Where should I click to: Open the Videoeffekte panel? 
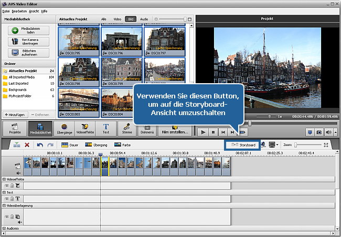point(85,128)
